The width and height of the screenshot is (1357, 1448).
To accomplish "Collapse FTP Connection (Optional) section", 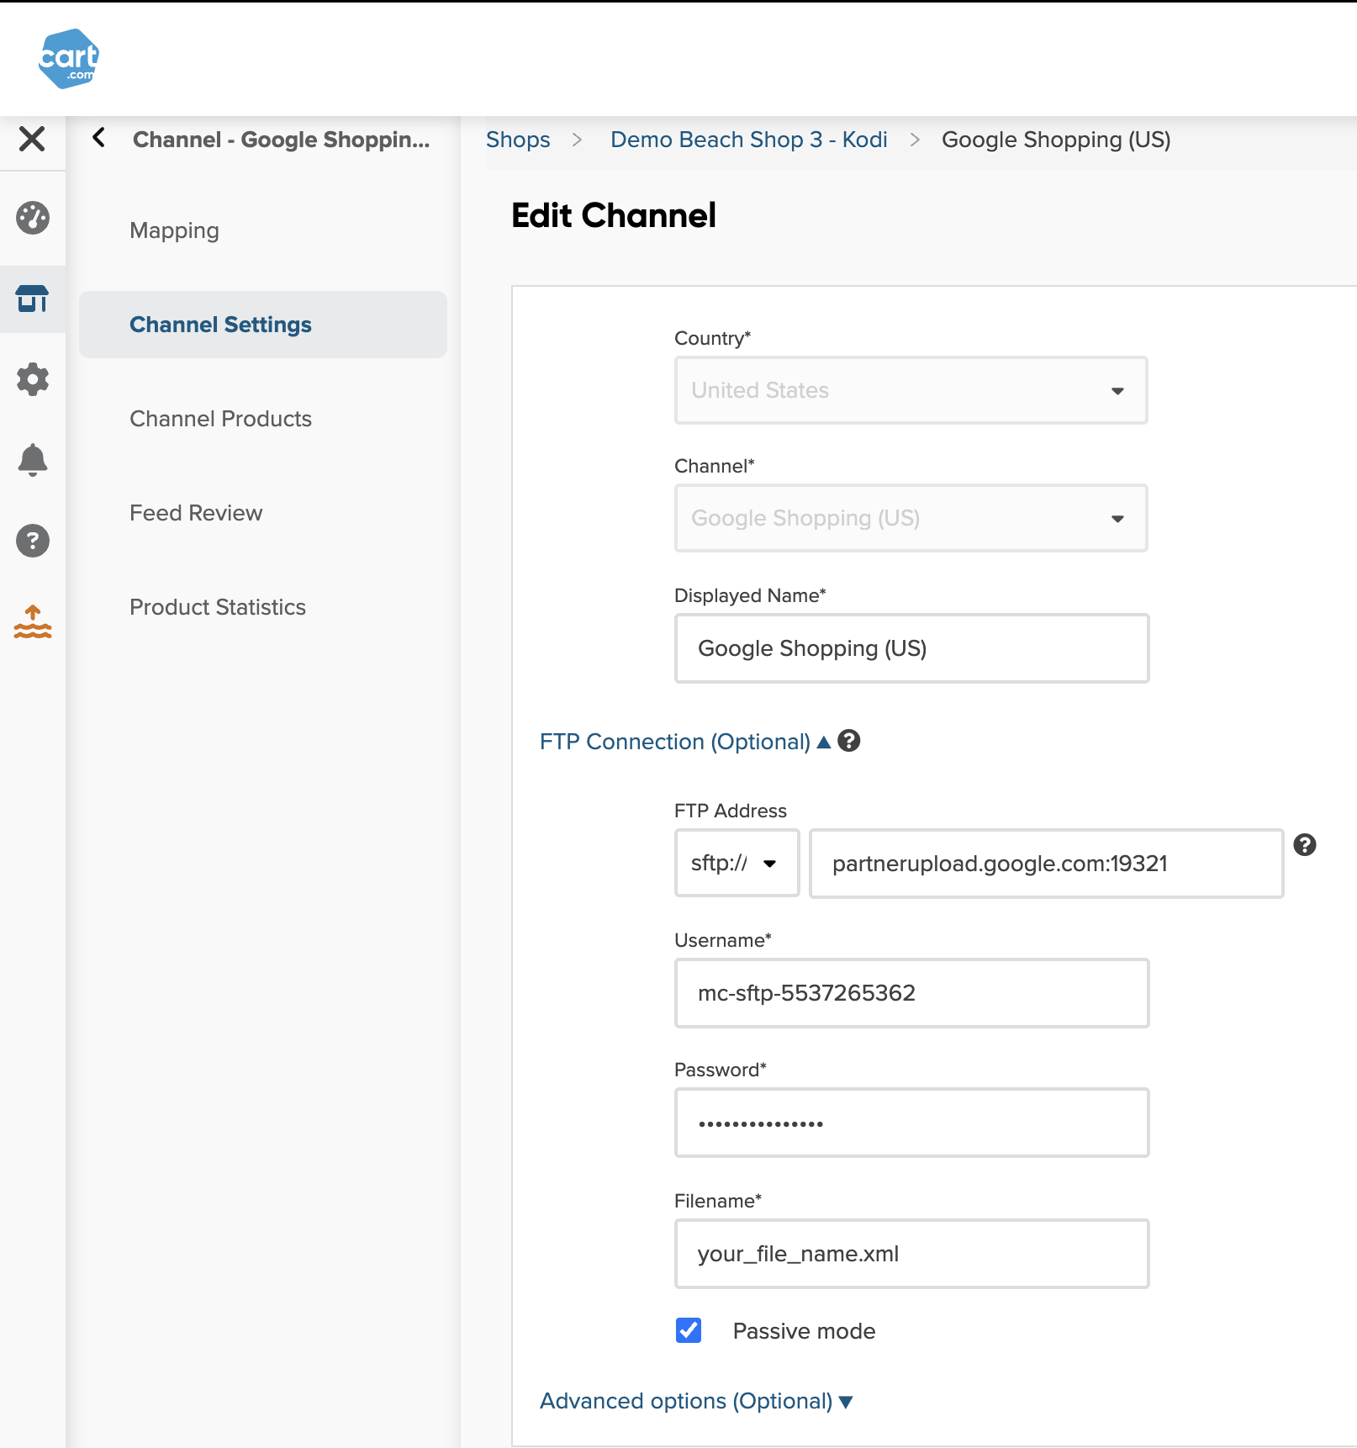I will [684, 742].
